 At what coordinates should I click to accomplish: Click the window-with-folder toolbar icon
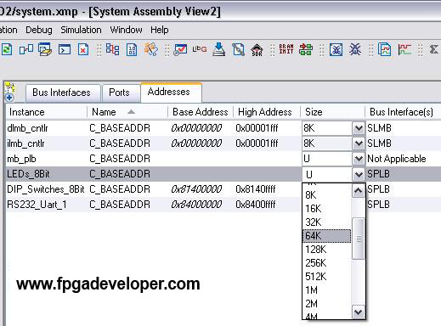tap(45, 50)
